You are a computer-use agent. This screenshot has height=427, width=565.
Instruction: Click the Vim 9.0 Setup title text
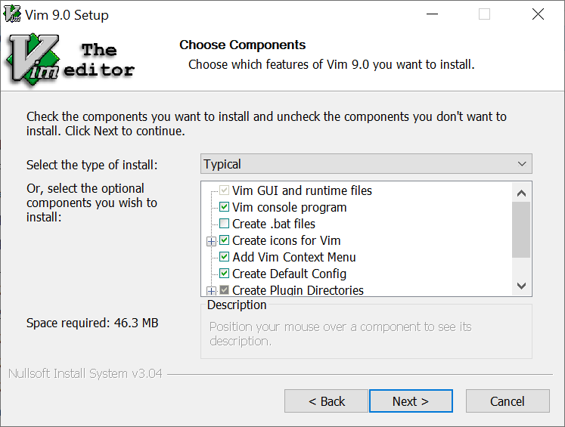(67, 15)
